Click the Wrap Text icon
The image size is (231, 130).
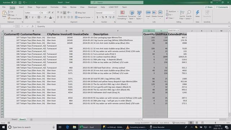[76, 13]
